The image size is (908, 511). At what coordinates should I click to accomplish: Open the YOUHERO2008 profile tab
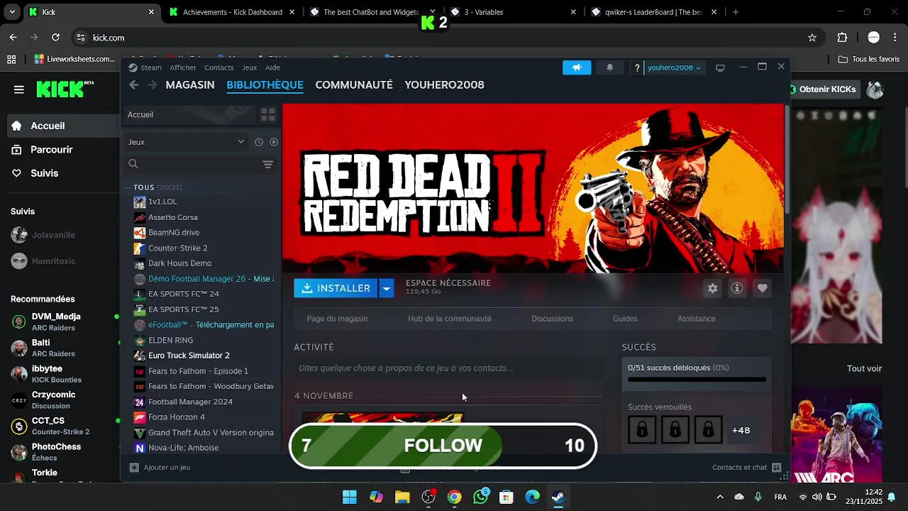point(444,85)
